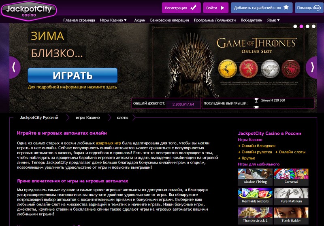Open the Mermaids Millions game thumbnail
324x226 pixels.
coord(255,196)
